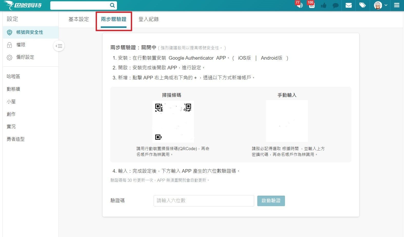Screen dimensions: 404x237
Task: Go to 實況 in the sidebar
Action: coord(11,126)
